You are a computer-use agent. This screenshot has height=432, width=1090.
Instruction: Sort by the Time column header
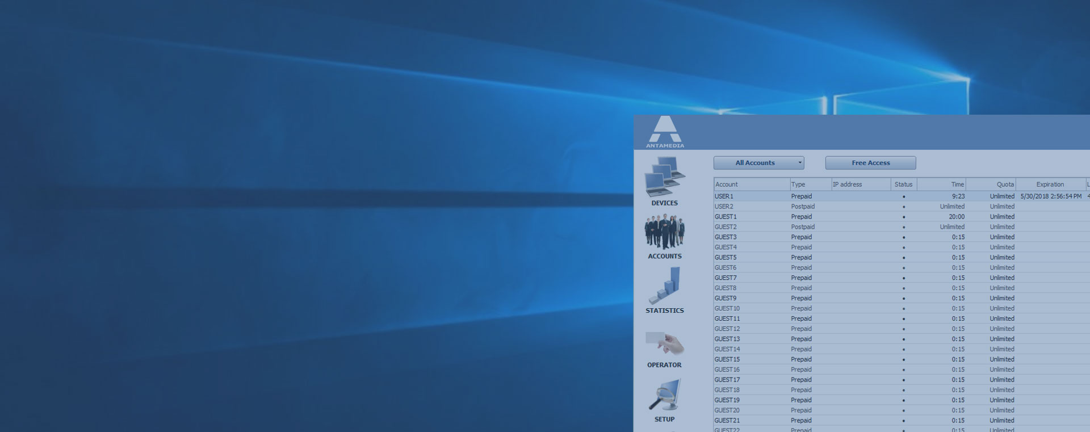(x=941, y=184)
